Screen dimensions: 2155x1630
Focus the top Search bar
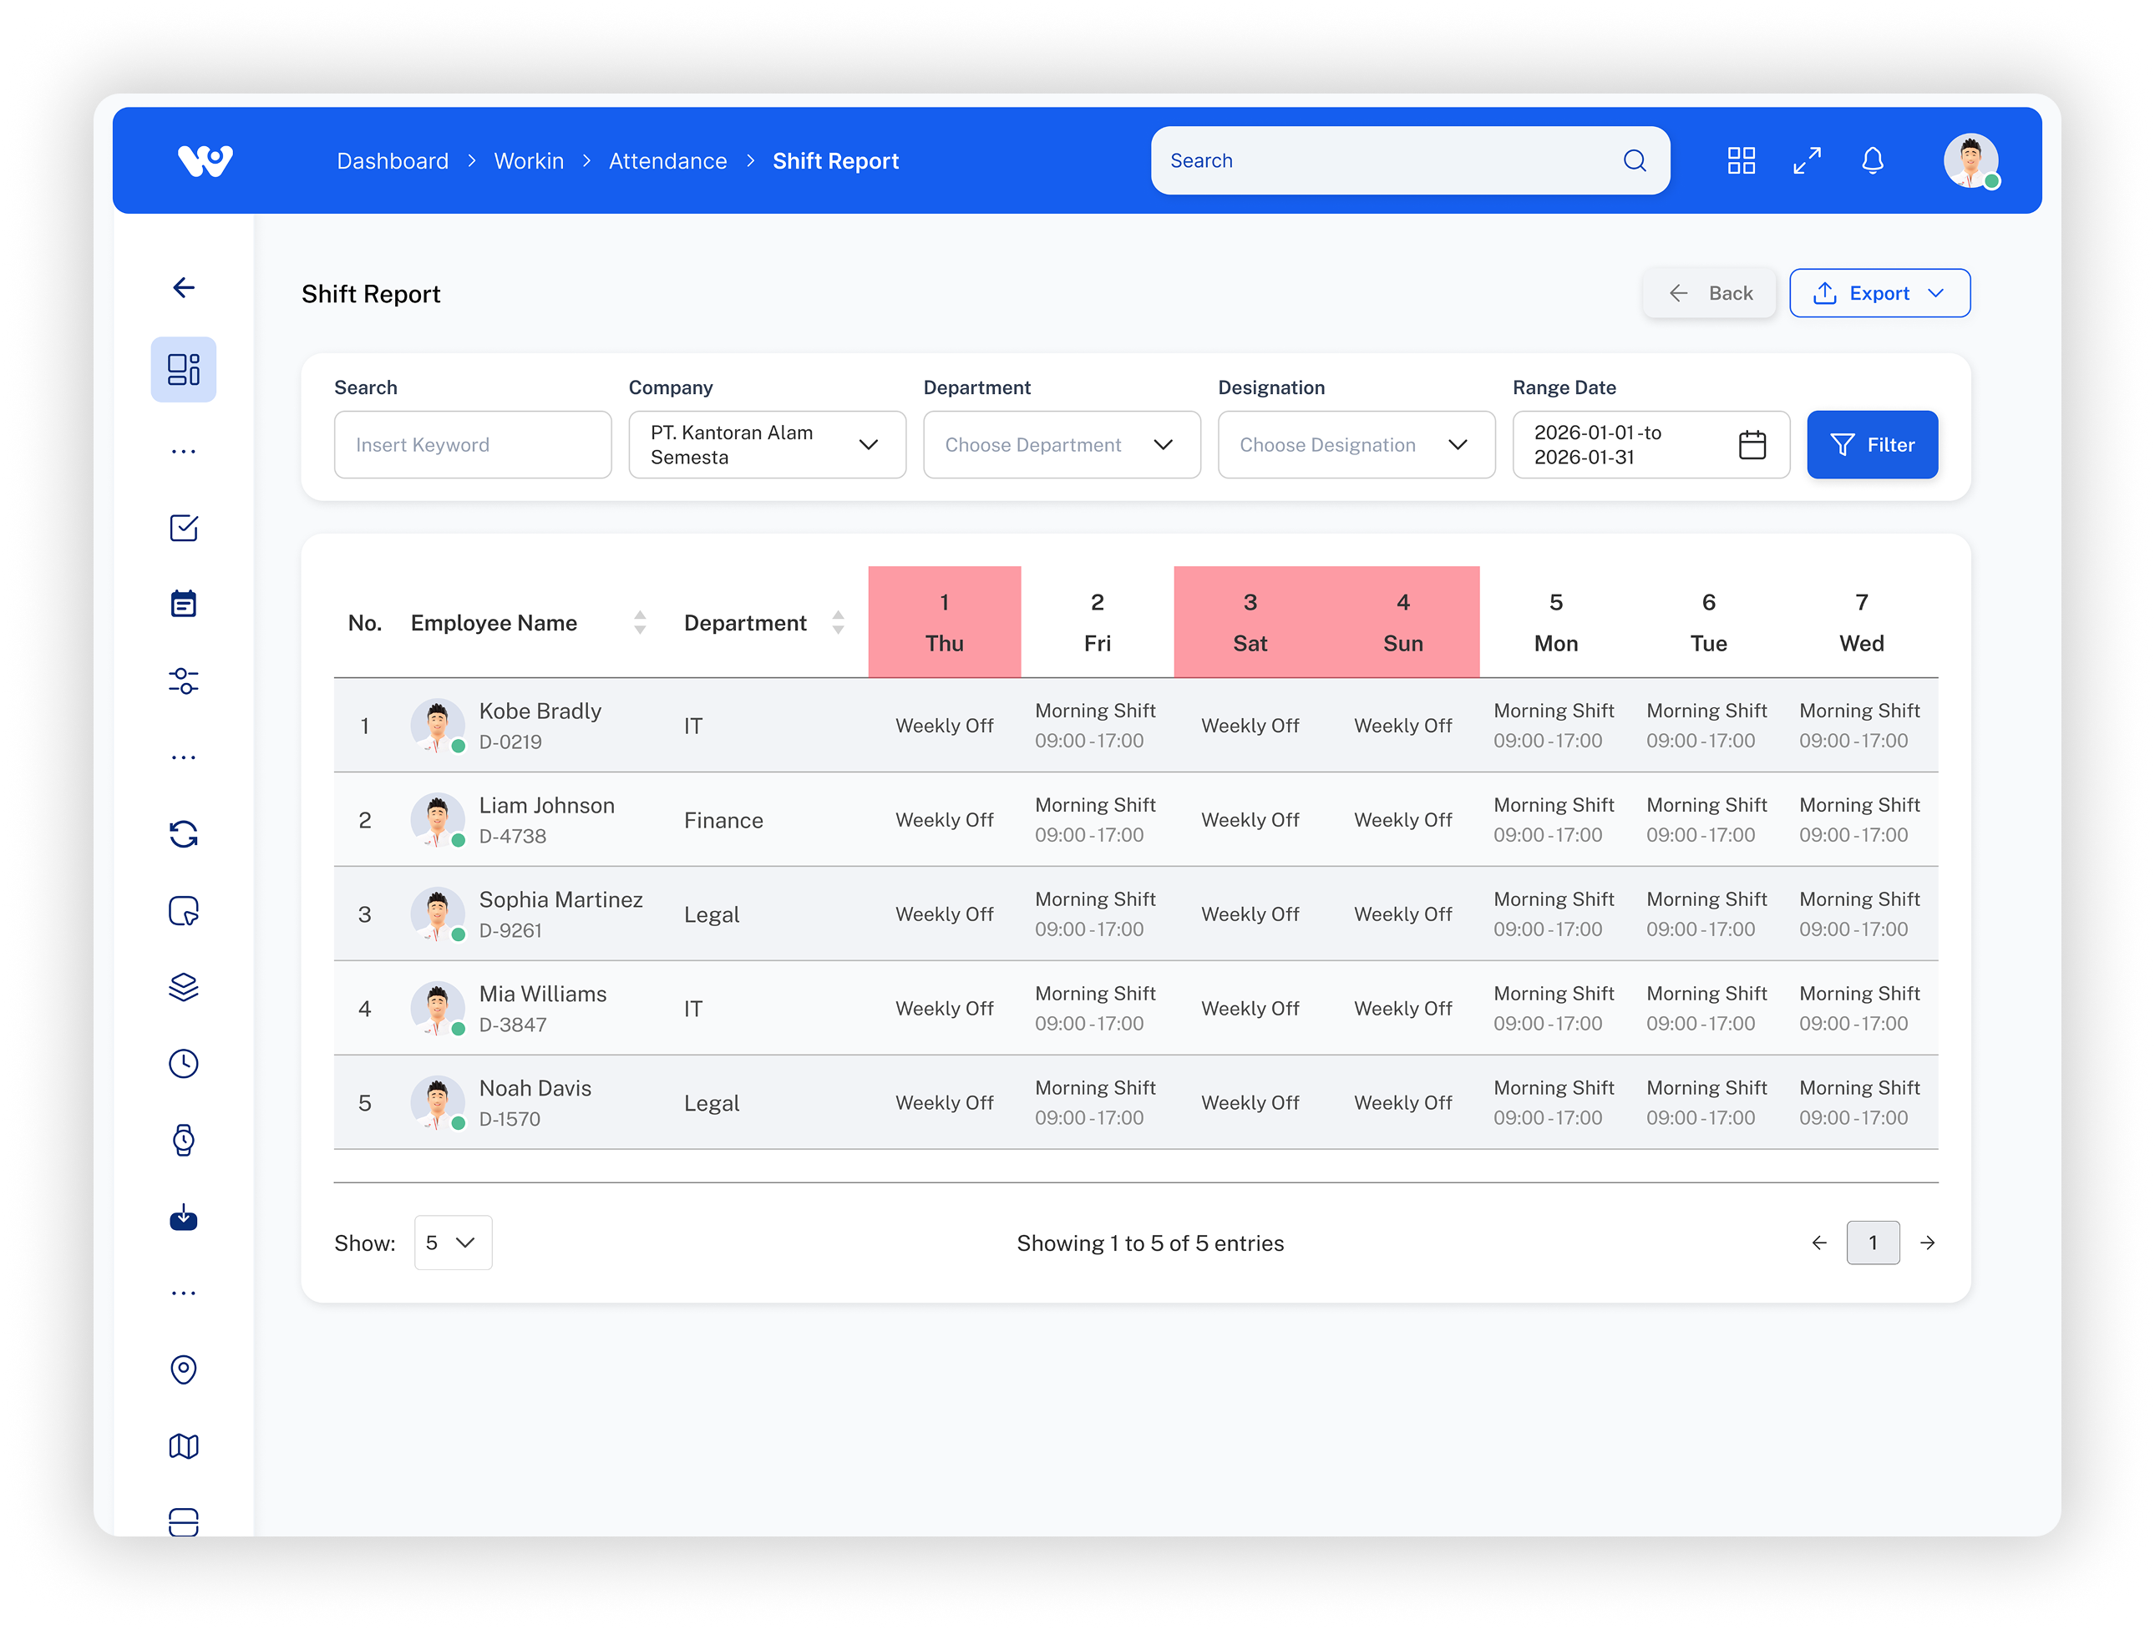point(1410,160)
